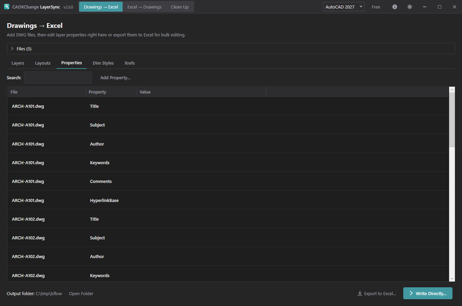Focus the Search input field
The height and width of the screenshot is (306, 462).
tap(58, 78)
